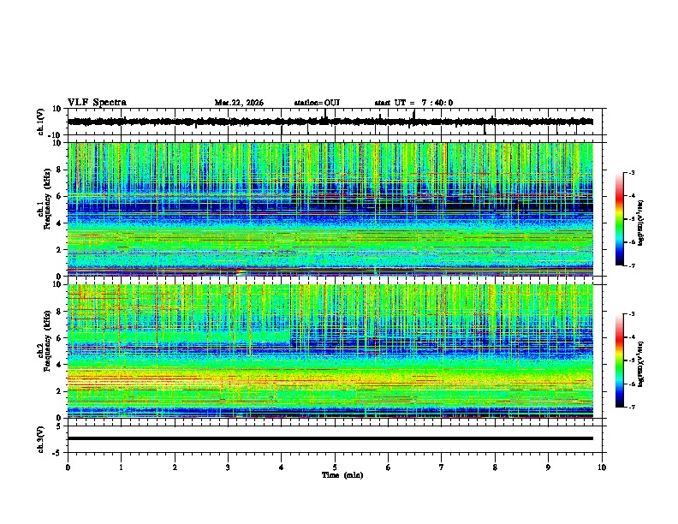This screenshot has width=678, height=524.
Task: Click the ch.2 spectrogram color scale bar
Action: pyautogui.click(x=619, y=360)
